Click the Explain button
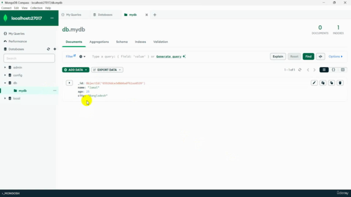The height and width of the screenshot is (197, 351). point(278,56)
